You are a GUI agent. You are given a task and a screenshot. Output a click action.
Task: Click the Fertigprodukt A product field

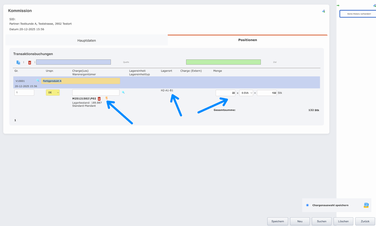coord(81,81)
